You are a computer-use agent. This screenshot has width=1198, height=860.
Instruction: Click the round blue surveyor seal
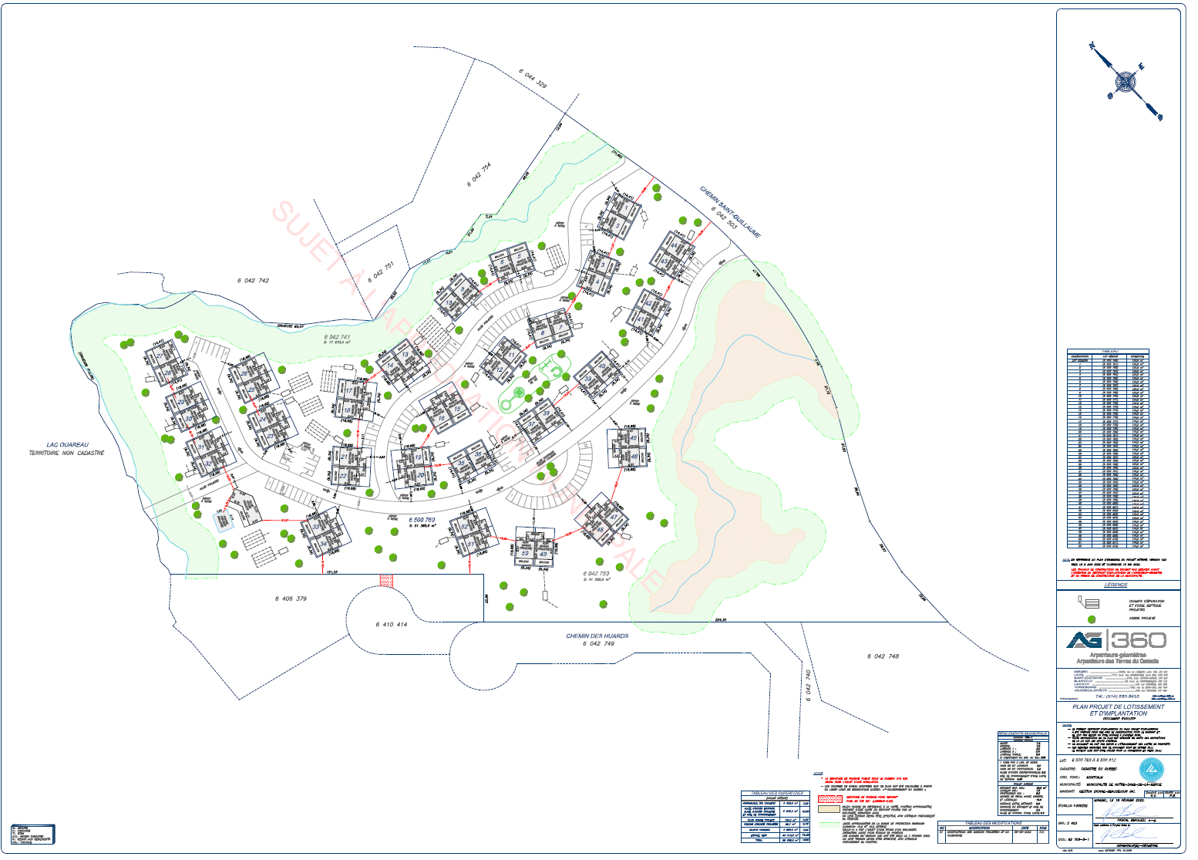(x=1152, y=768)
